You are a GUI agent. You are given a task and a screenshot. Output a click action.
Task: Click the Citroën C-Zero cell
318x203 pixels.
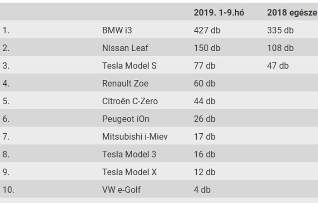click(130, 101)
